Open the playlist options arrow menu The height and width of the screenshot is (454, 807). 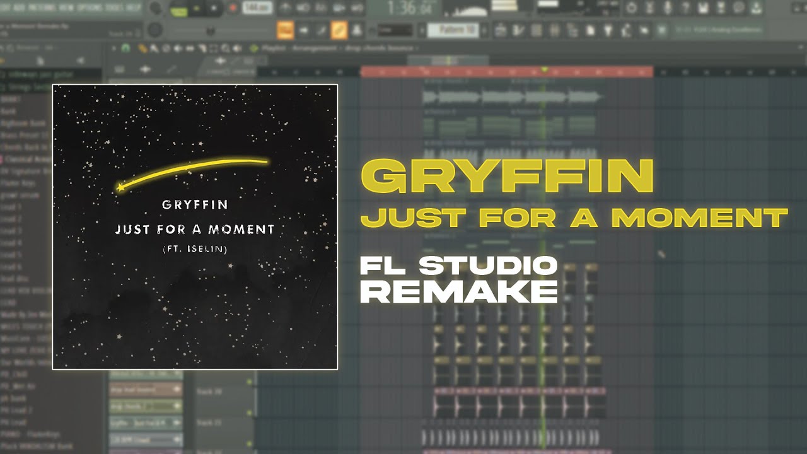[113, 48]
